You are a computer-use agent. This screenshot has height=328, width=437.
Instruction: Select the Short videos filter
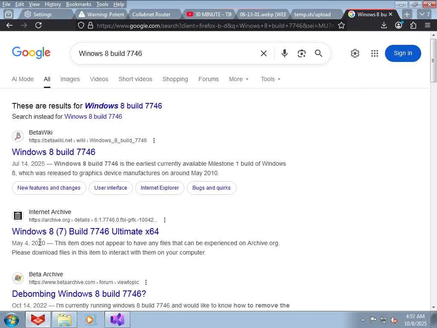point(135,79)
